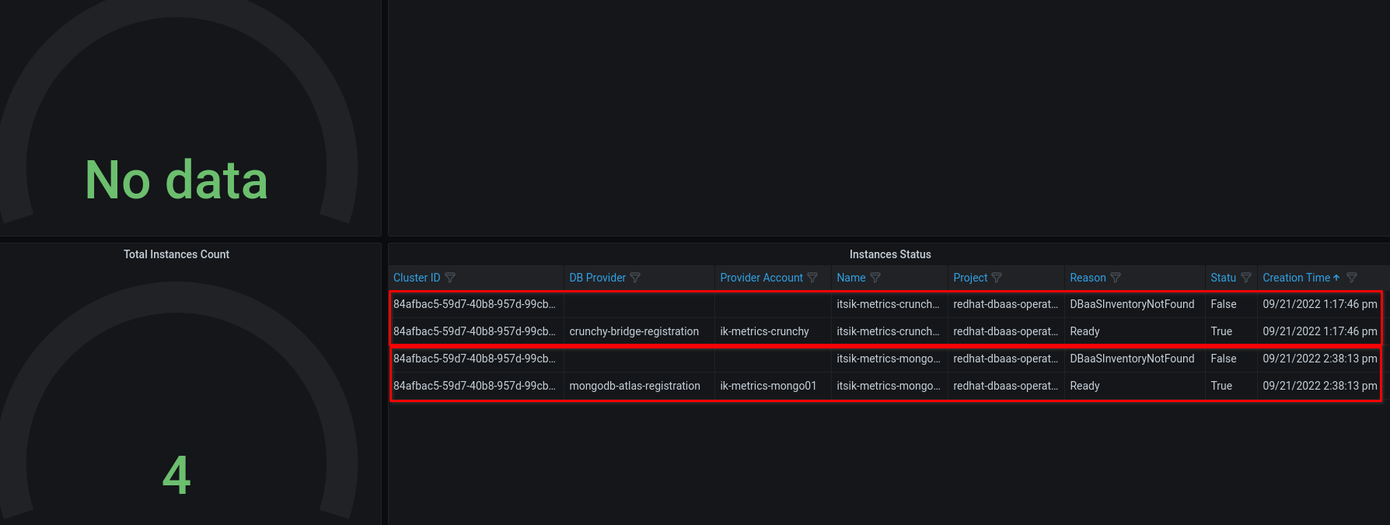Select the mongodb-atlas-registration cell

(x=634, y=386)
